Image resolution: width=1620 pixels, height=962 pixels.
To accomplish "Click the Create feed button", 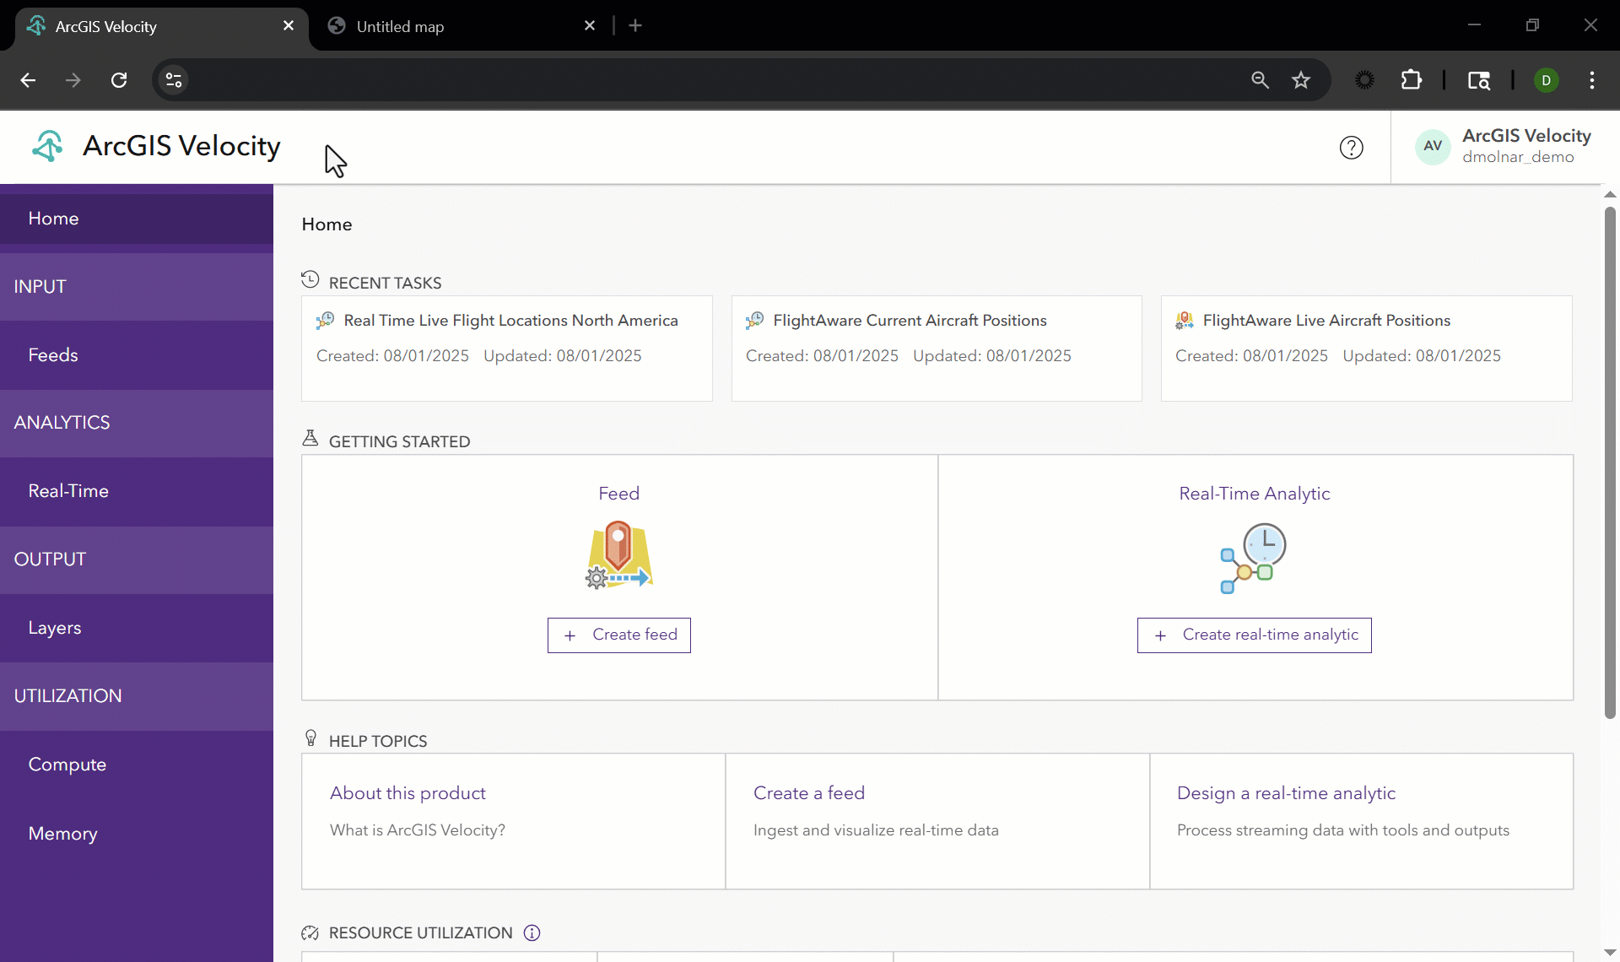I will 618,635.
